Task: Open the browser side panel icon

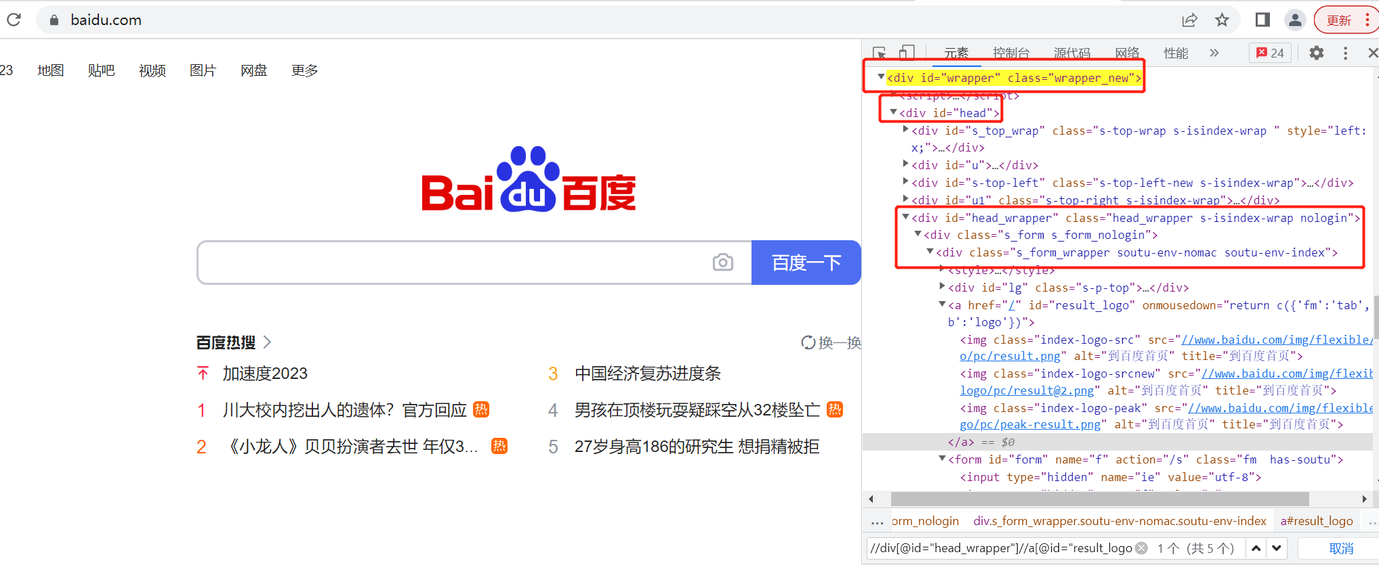Action: (1262, 20)
